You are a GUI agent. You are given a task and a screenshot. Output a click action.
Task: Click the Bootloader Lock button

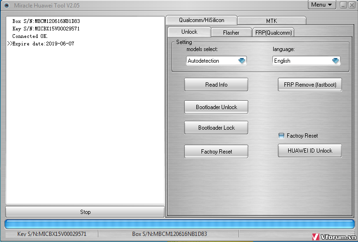coord(216,128)
